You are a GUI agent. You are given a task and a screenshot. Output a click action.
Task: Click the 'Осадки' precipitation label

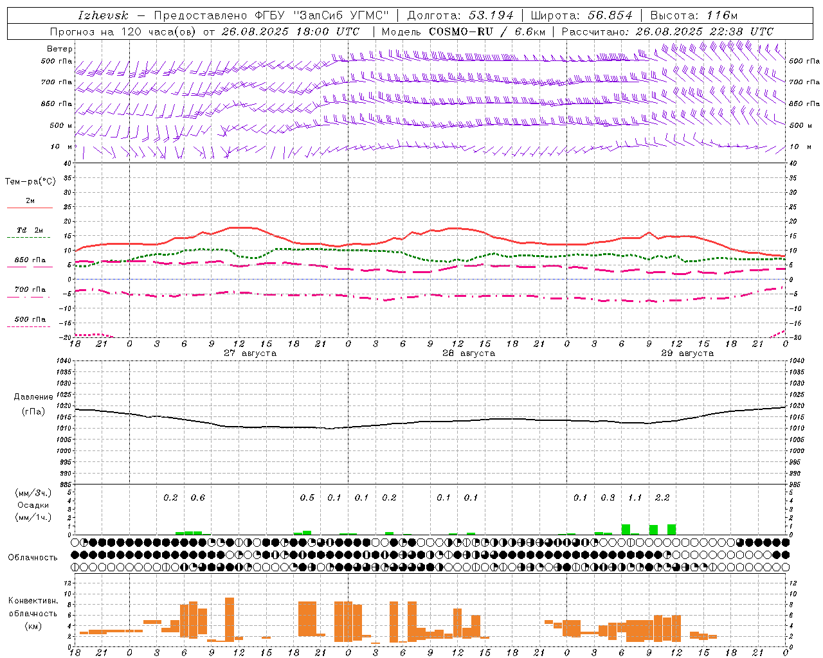point(33,505)
